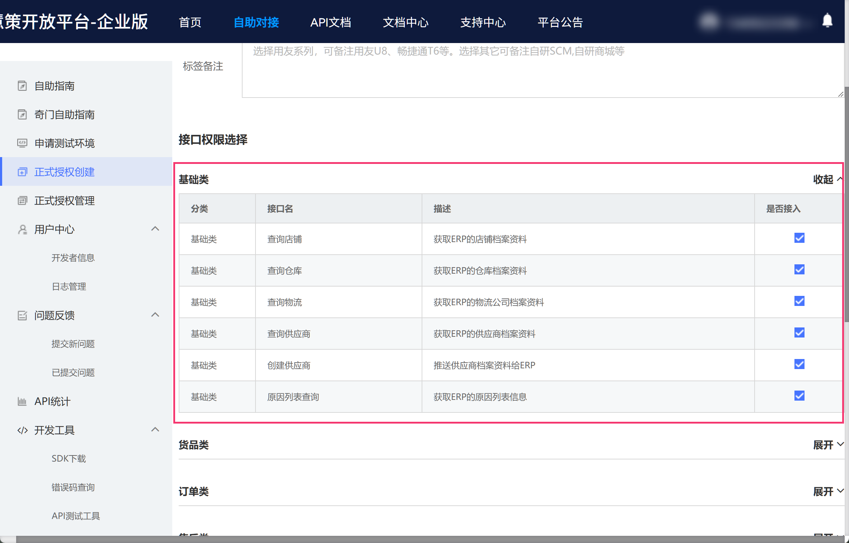
Task: Click the 正式授权创建 plus icon
Action: coord(22,172)
